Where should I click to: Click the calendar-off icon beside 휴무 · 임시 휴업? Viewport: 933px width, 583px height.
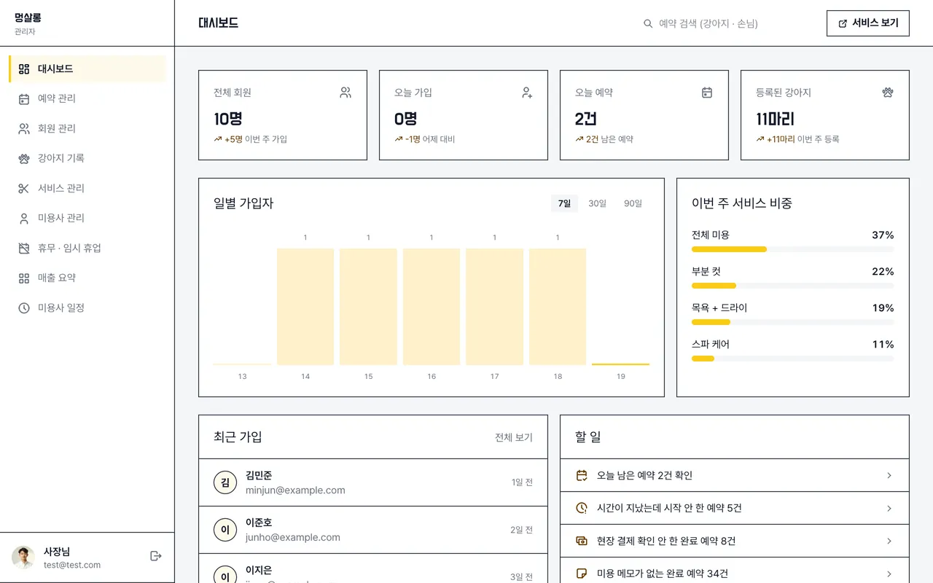tap(24, 249)
